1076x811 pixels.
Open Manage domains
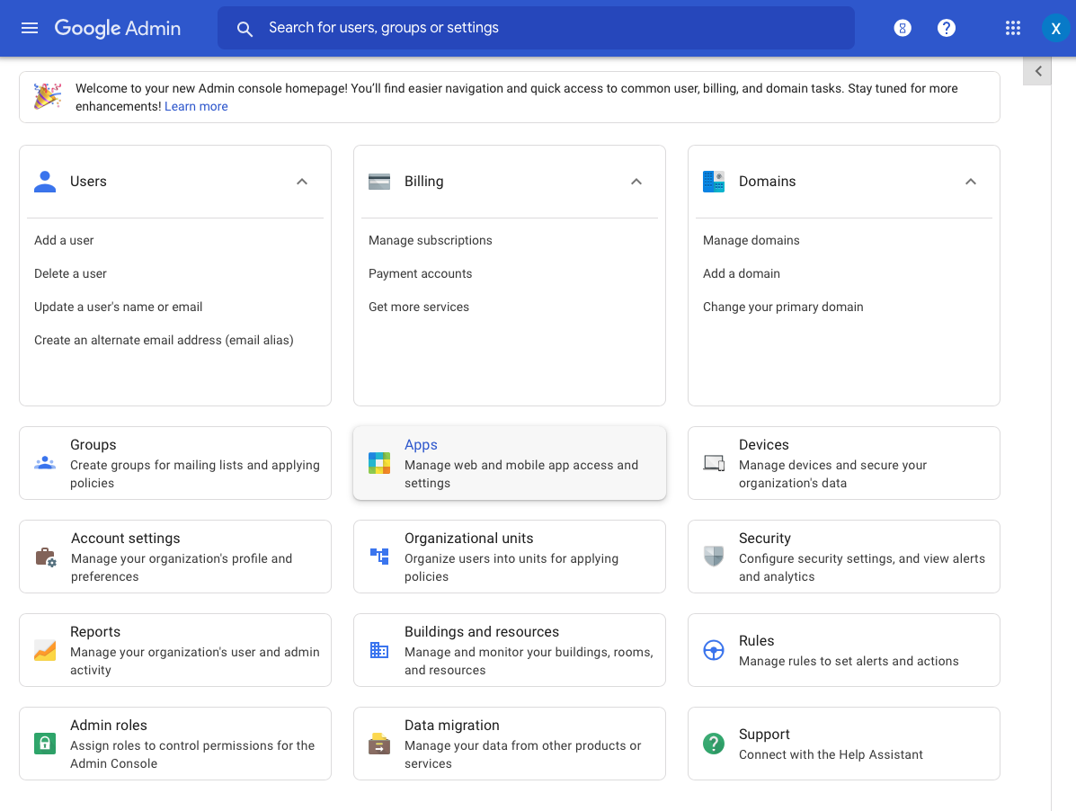[751, 240]
